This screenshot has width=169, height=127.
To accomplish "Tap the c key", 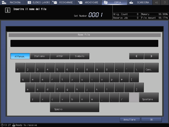I will 55,97.
